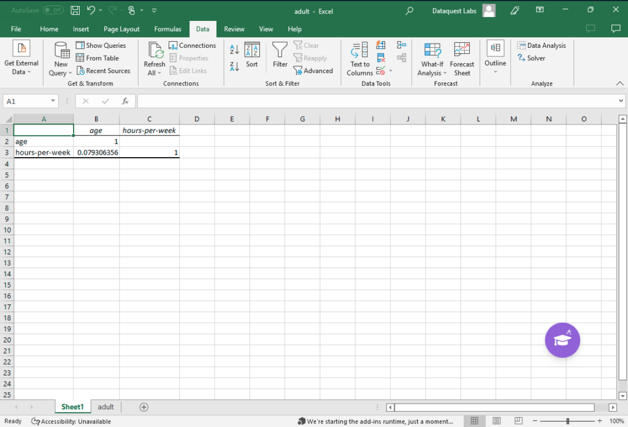The height and width of the screenshot is (427, 628).
Task: Expand the Name Box dropdown arrow
Action: [x=53, y=101]
